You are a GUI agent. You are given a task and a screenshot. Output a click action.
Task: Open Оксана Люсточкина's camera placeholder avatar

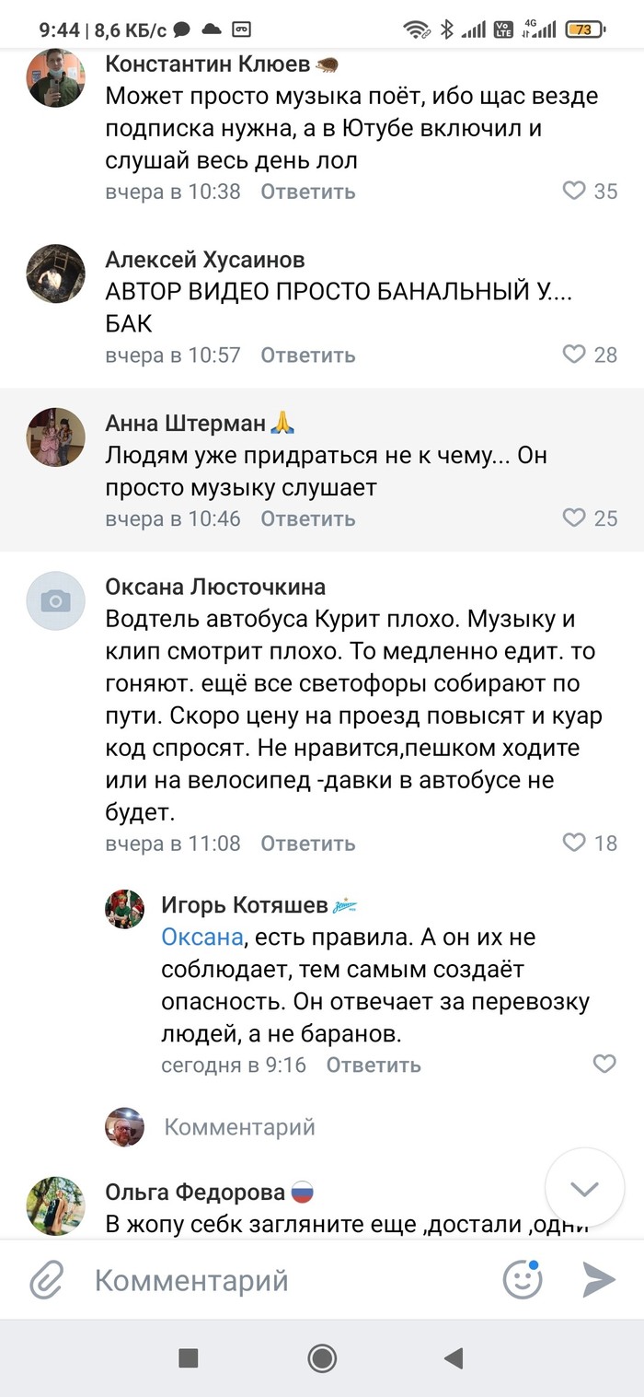[x=55, y=601]
